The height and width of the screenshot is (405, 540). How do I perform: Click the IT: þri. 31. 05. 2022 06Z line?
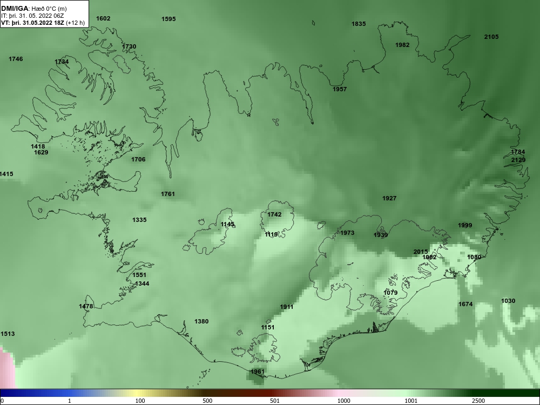click(32, 16)
